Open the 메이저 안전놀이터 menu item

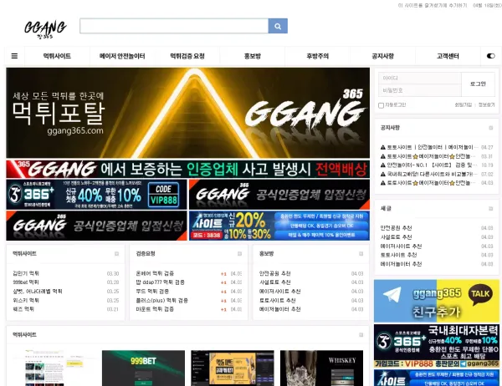tap(122, 56)
